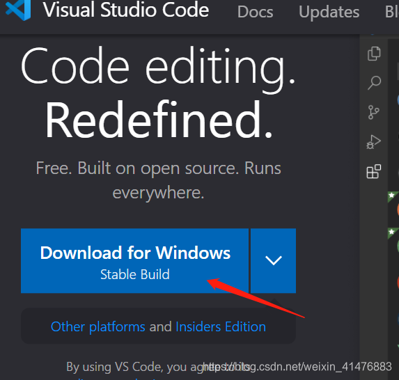
Task: Follow the Other platforms link
Action: pyautogui.click(x=98, y=326)
